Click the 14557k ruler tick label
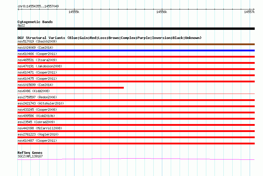This screenshot has width=263, height=176. click(249, 12)
